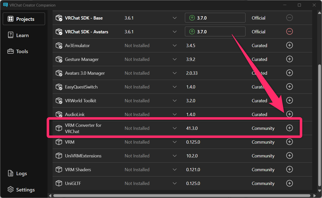Click Not Installed status for Gesture Manager
The width and height of the screenshot is (322, 198).
137,59
